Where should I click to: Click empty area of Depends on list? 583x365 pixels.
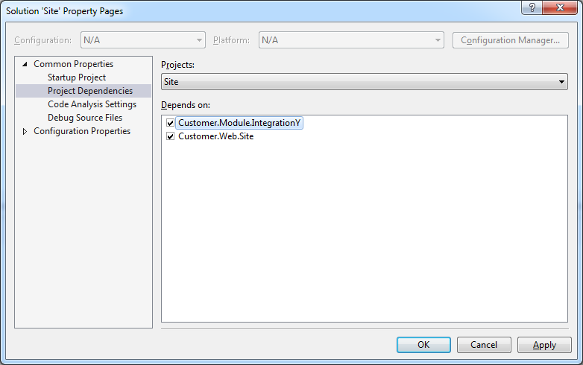(x=364, y=238)
